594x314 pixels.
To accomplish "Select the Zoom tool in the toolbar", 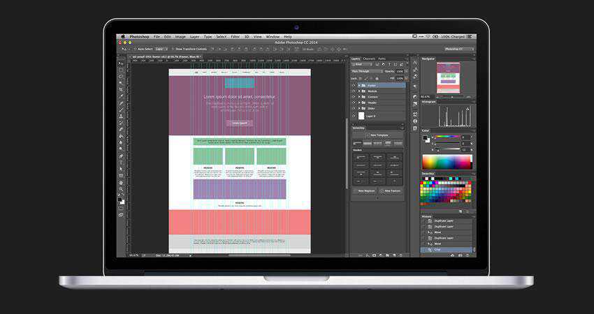I will 121,189.
